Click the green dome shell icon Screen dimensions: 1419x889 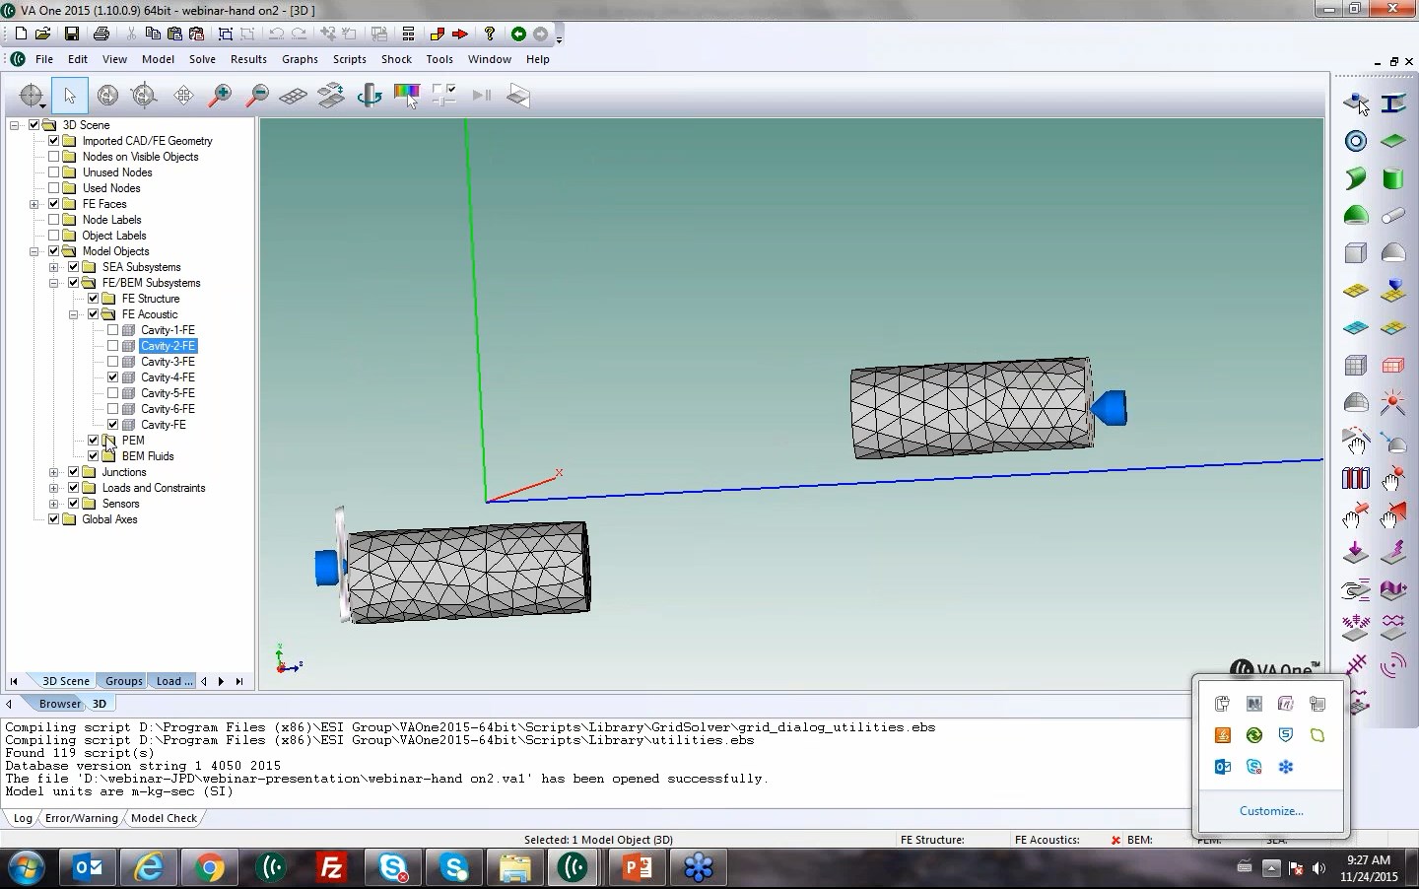(1356, 216)
